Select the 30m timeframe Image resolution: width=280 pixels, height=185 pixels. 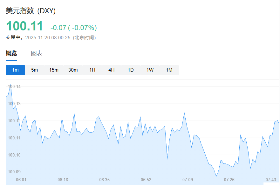[73, 70]
